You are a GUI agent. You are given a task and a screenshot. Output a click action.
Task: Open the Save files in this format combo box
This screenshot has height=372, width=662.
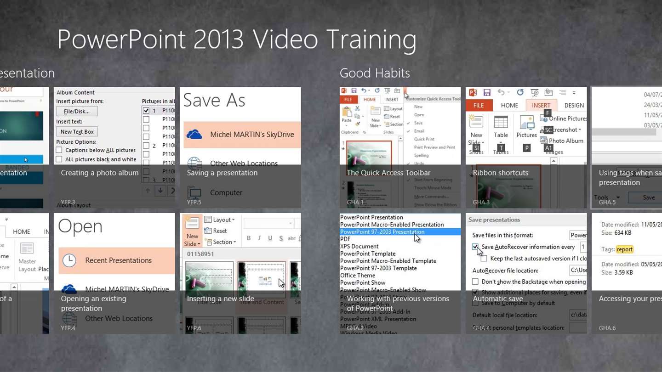pos(578,235)
